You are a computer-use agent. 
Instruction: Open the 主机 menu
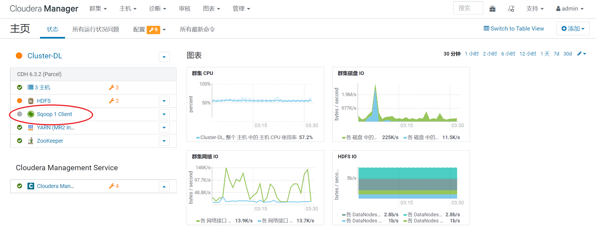[x=128, y=9]
